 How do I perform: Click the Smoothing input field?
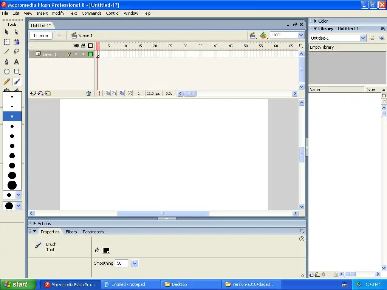pos(121,263)
